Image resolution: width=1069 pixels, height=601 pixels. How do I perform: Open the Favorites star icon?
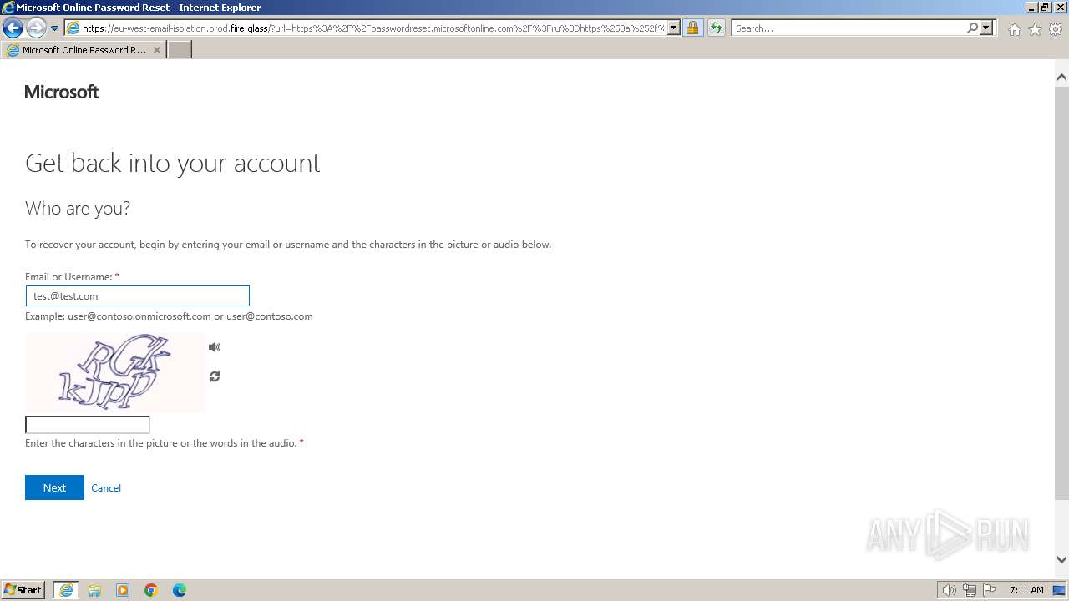pyautogui.click(x=1035, y=29)
